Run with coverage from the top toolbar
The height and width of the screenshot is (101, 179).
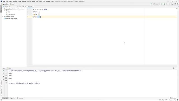pos(167,4)
